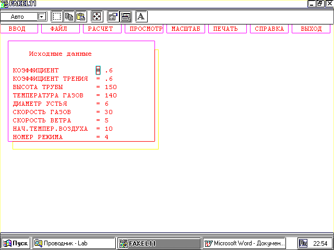Click the MS-DOS icon in title bar
334x250 pixels.
4,4
